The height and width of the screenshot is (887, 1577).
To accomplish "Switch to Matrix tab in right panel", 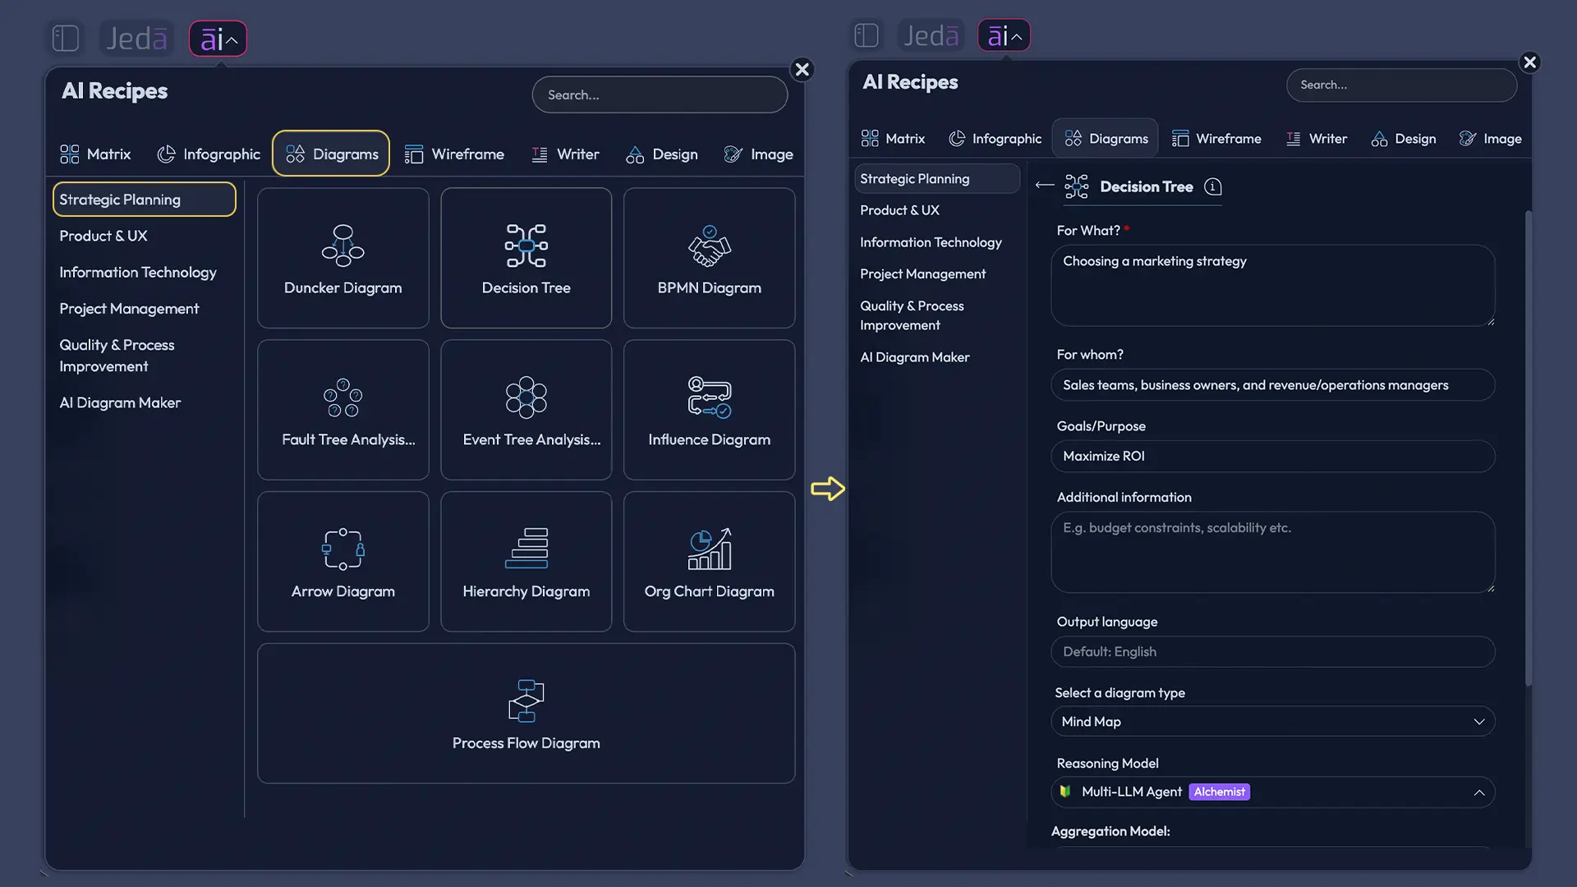I will (x=893, y=138).
